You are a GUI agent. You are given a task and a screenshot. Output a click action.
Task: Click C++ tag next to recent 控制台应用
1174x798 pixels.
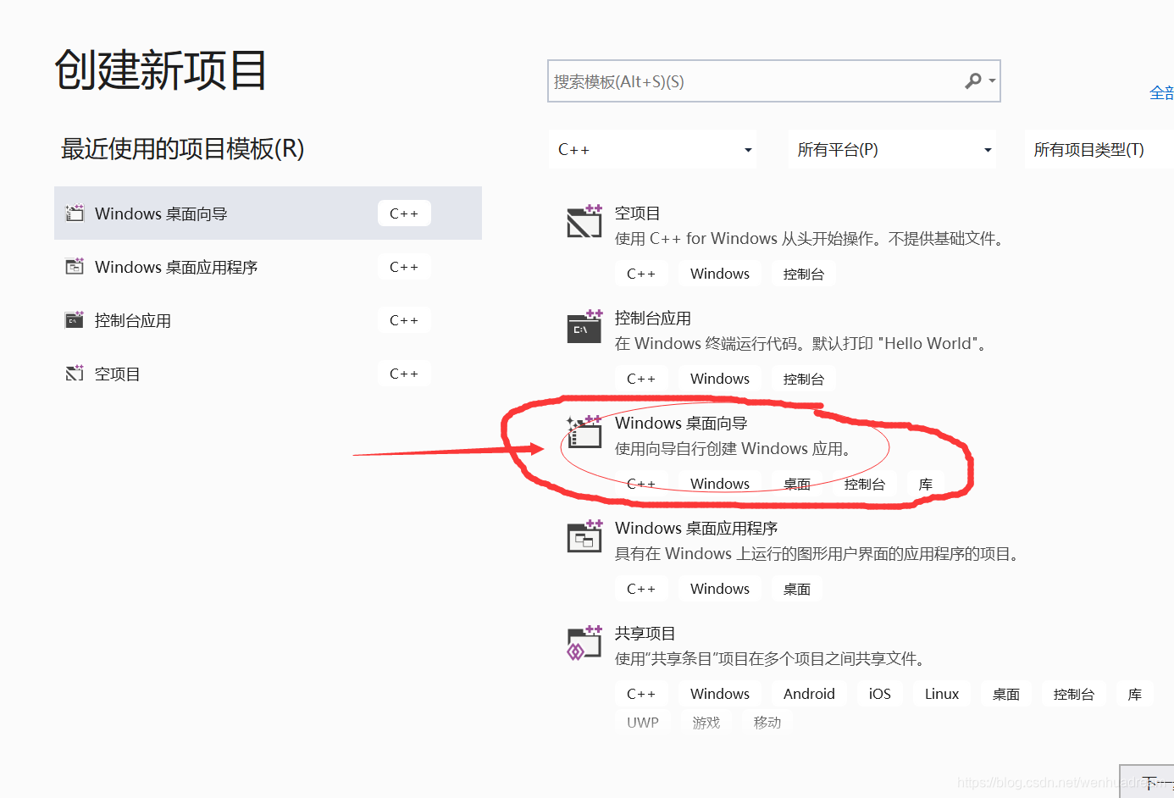[x=404, y=320]
